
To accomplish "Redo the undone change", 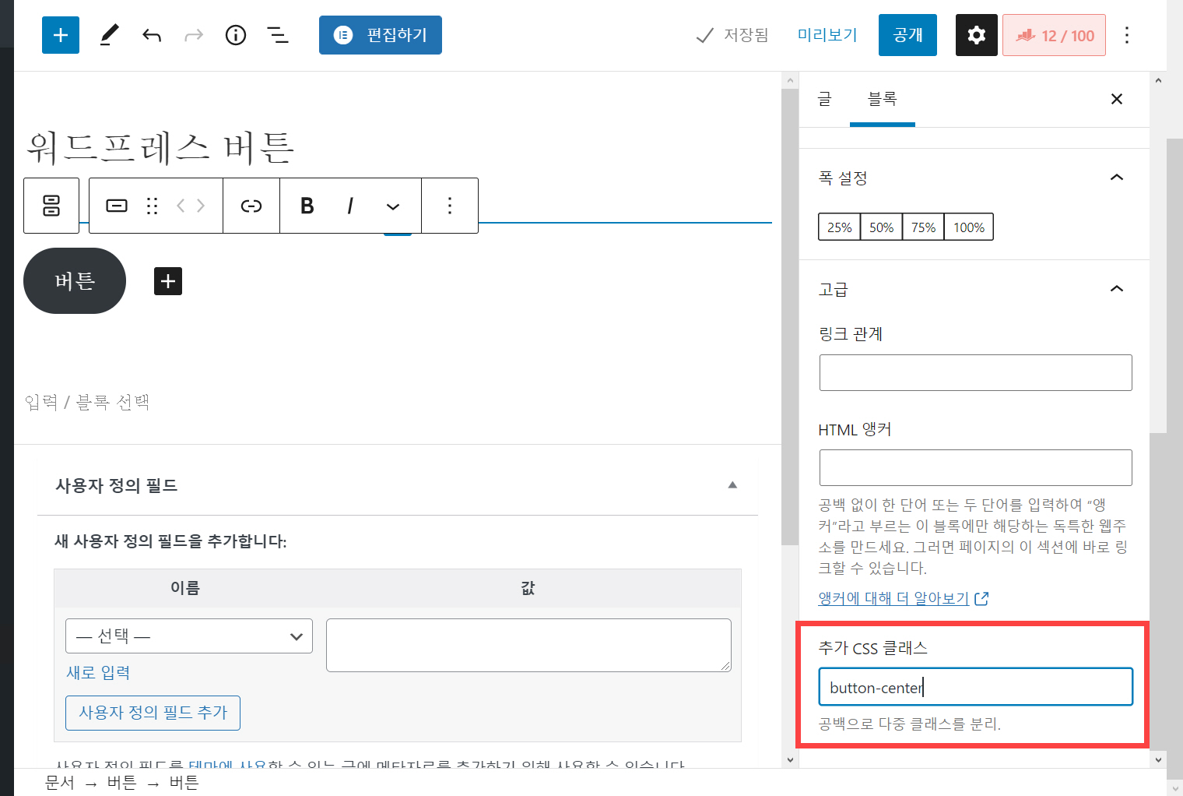I will click(x=193, y=34).
